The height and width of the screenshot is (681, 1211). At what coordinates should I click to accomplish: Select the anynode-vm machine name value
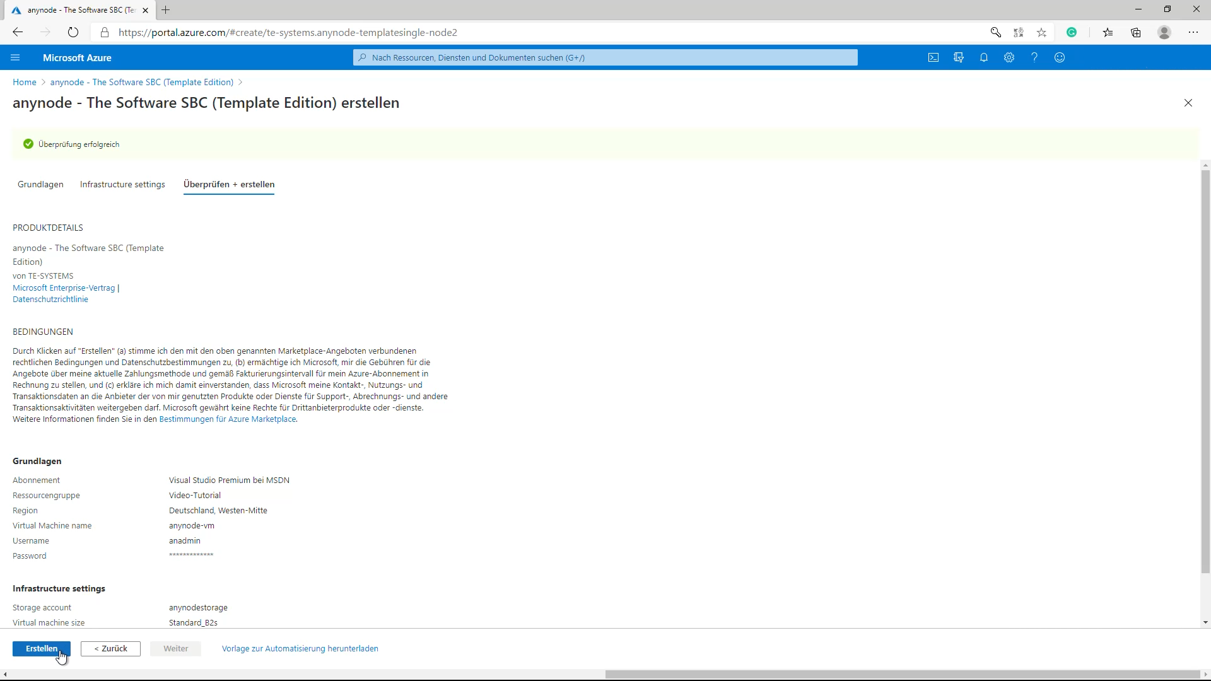(192, 526)
